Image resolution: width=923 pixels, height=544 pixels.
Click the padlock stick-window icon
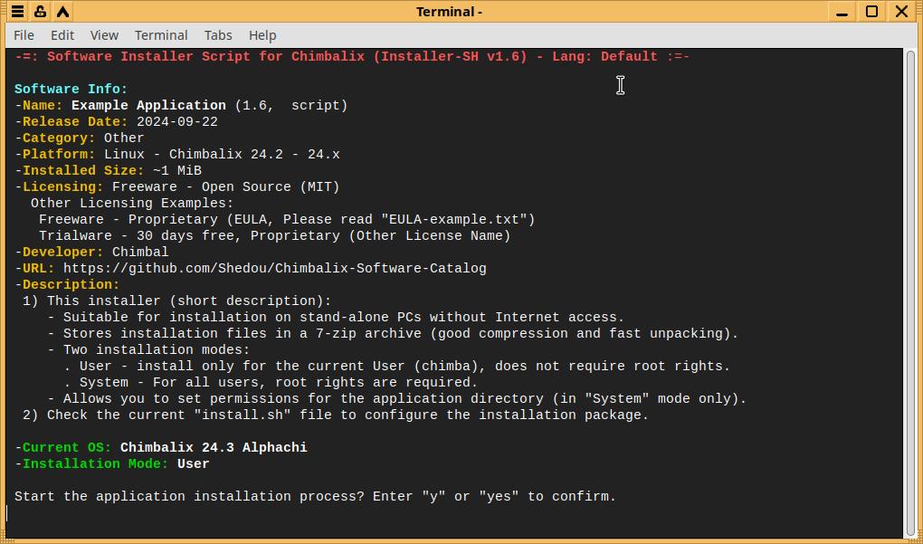click(x=40, y=12)
